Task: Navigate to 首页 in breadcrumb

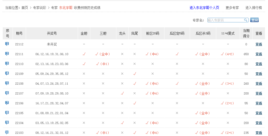Action: pos(25,8)
